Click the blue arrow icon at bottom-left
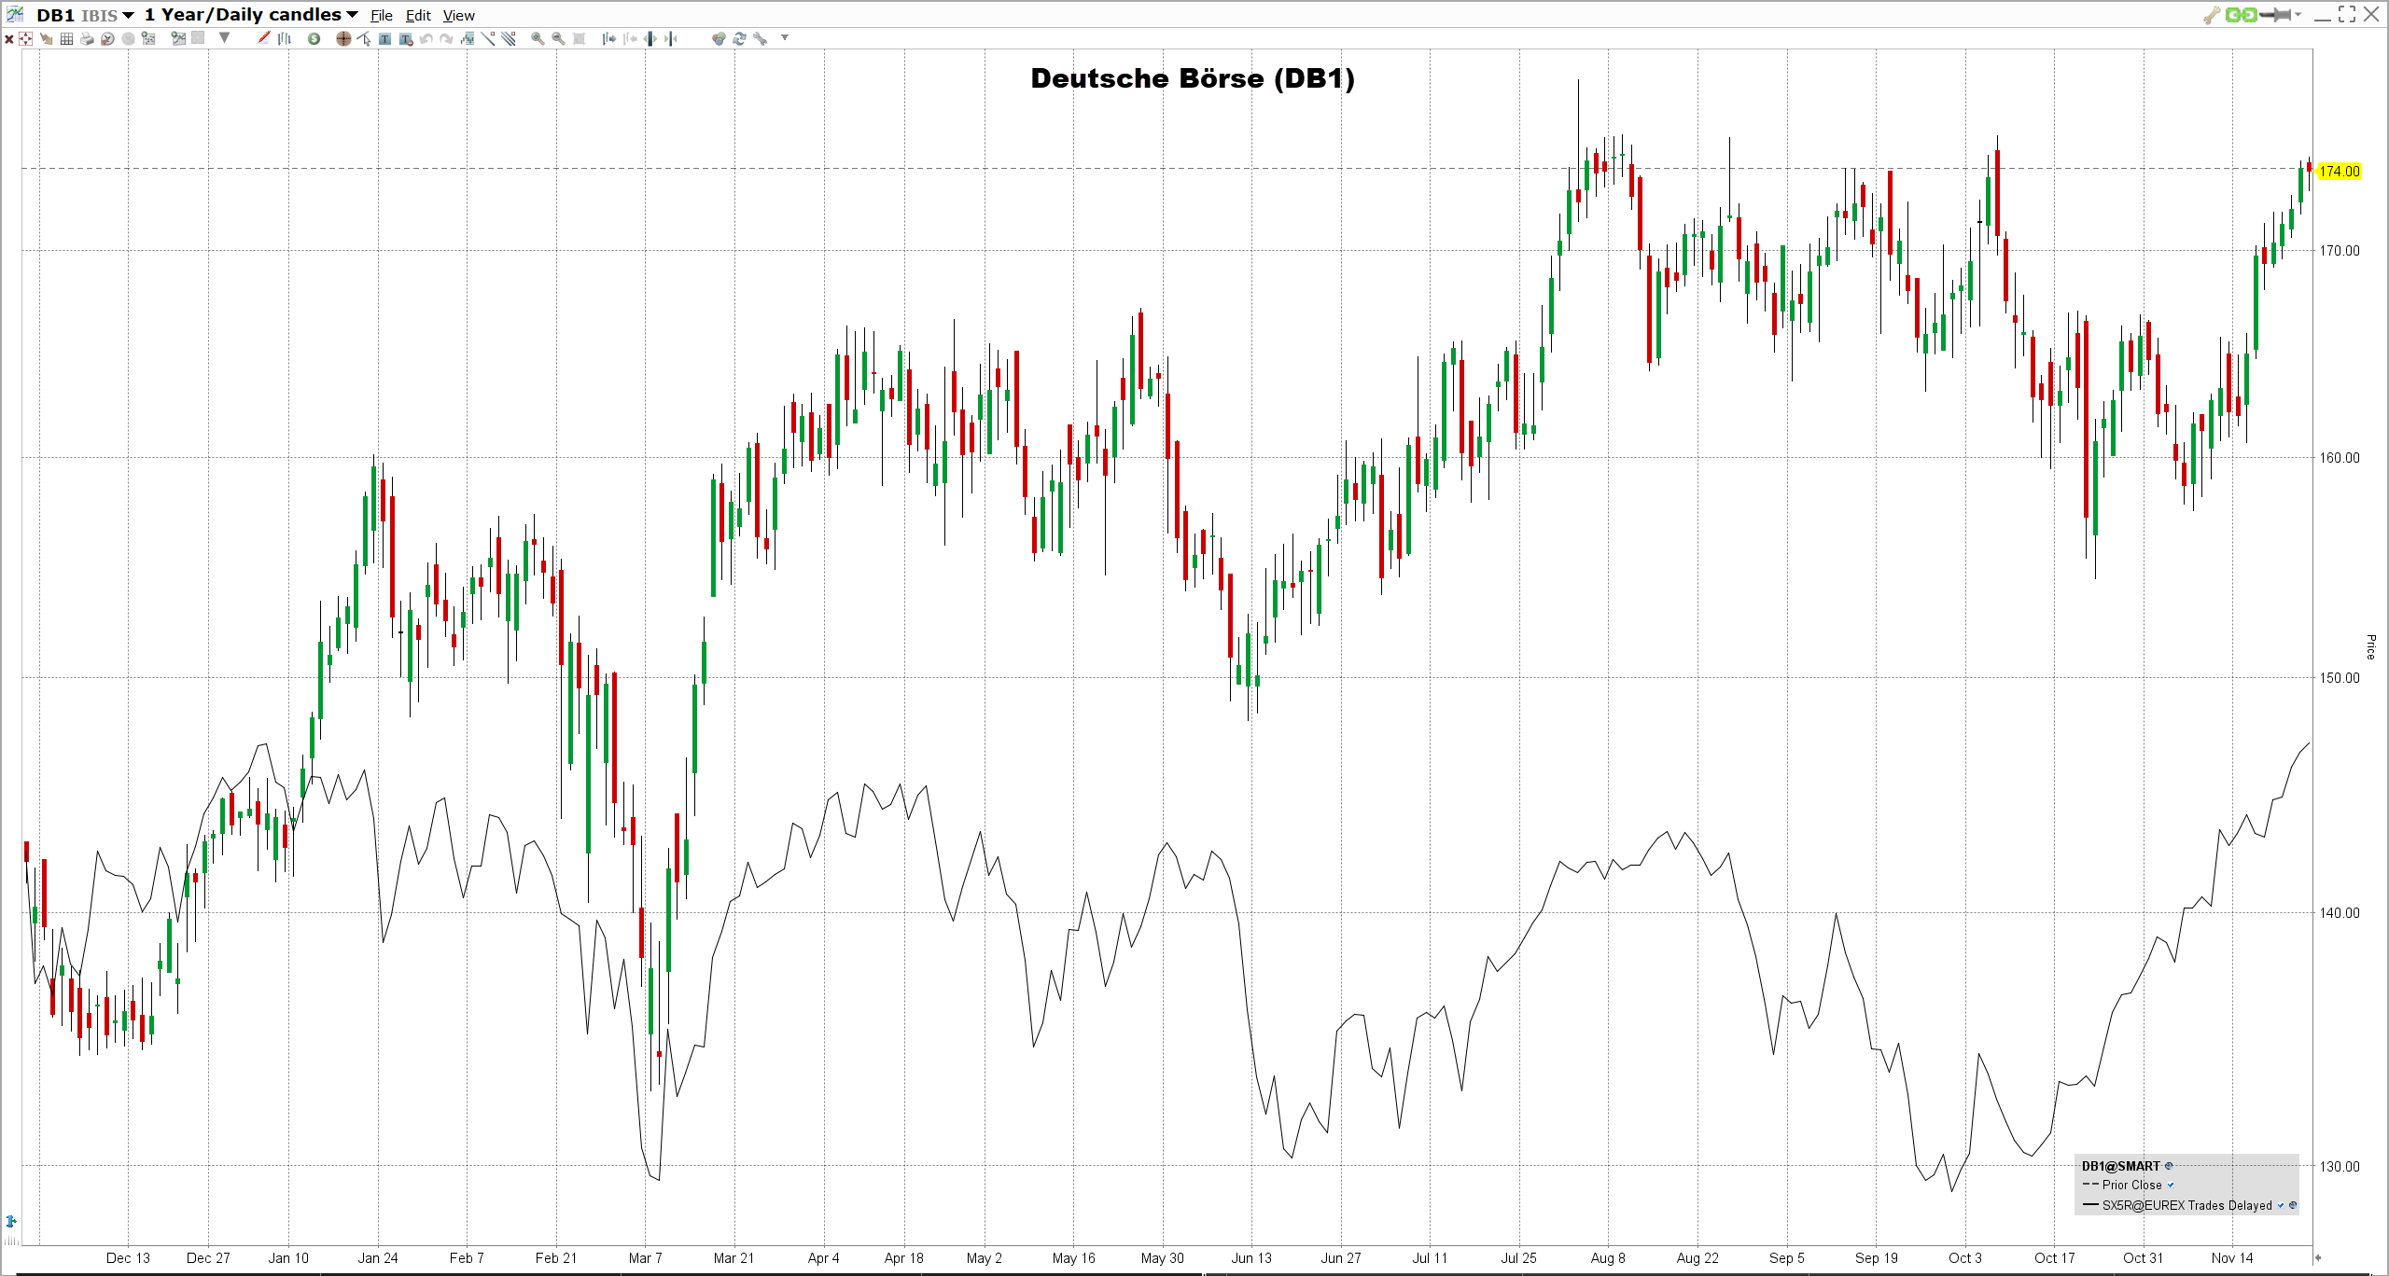 click(11, 1221)
